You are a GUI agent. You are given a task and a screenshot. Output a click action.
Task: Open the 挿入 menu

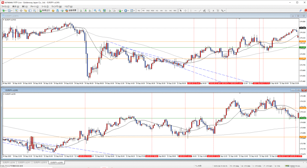click(25, 7)
